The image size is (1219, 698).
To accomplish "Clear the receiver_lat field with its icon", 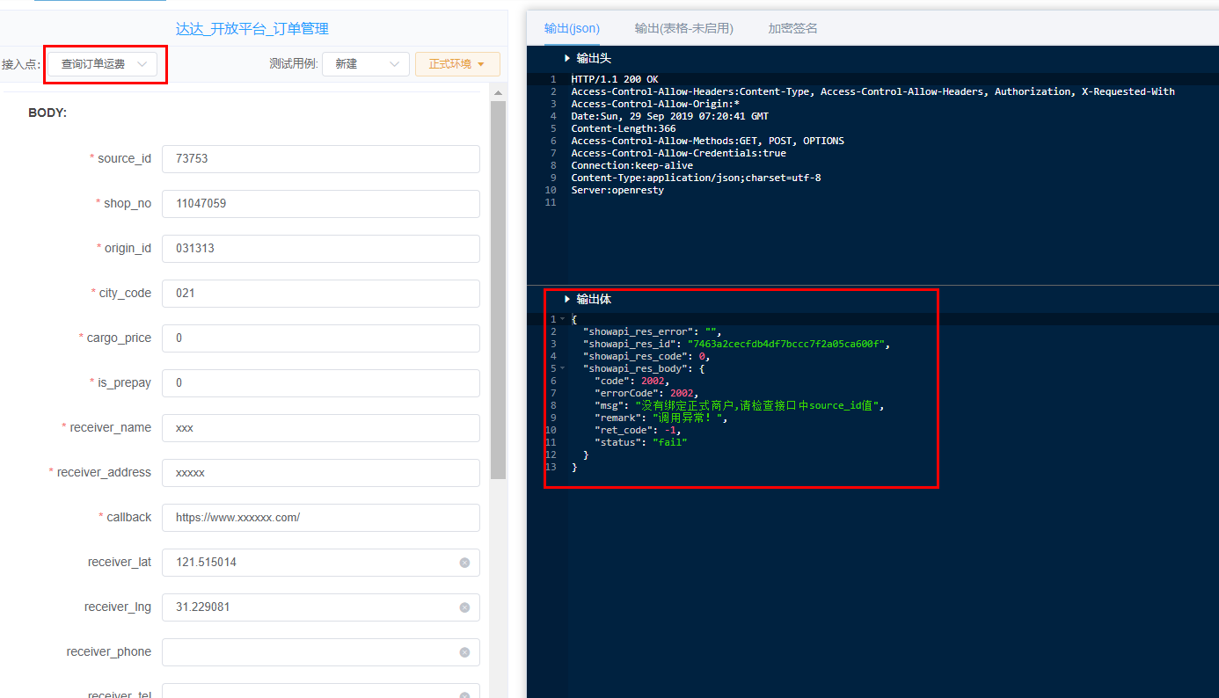I will click(x=464, y=563).
